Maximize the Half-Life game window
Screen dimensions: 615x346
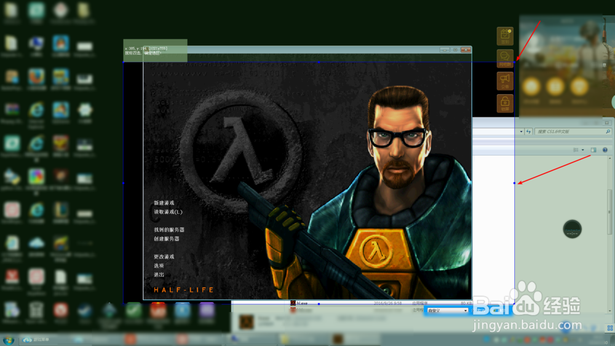pyautogui.click(x=455, y=50)
